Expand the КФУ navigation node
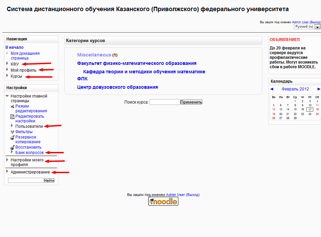 click(7, 64)
